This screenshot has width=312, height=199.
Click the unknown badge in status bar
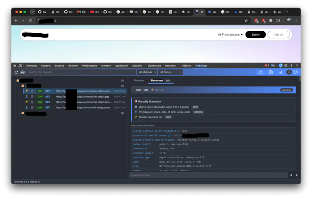[x=287, y=90]
